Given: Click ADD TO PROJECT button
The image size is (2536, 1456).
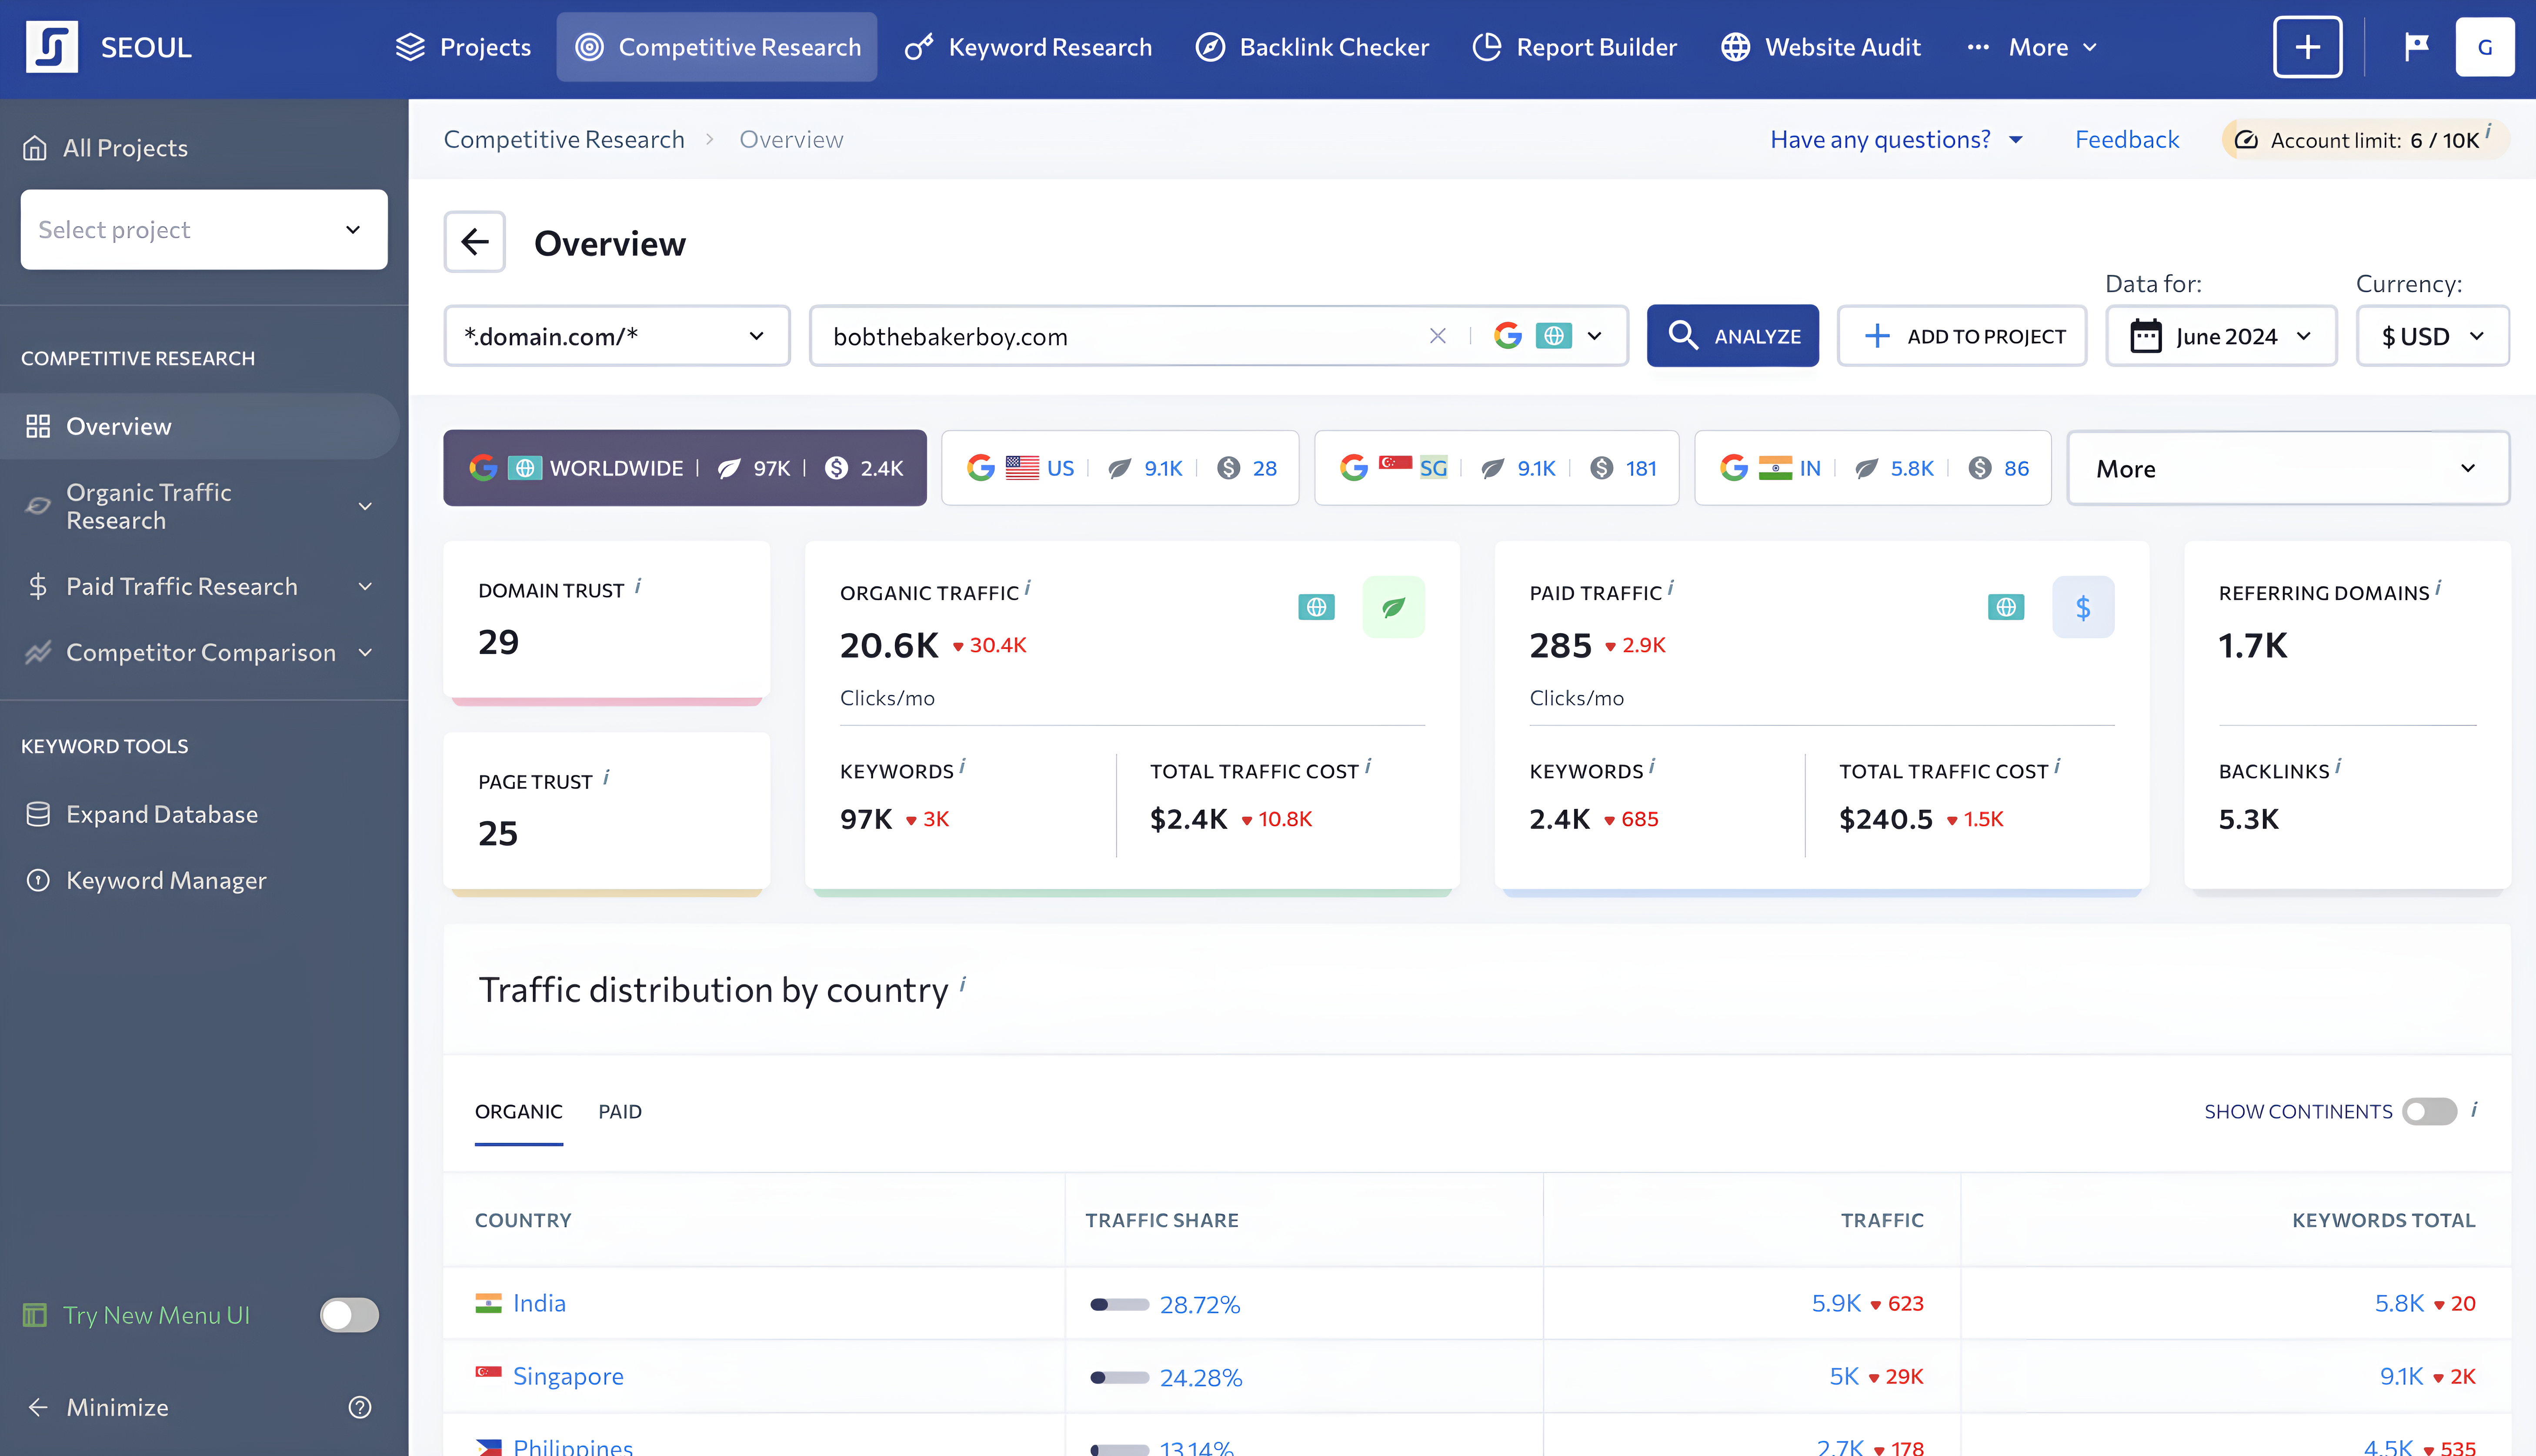Looking at the screenshot, I should pos(1962,336).
